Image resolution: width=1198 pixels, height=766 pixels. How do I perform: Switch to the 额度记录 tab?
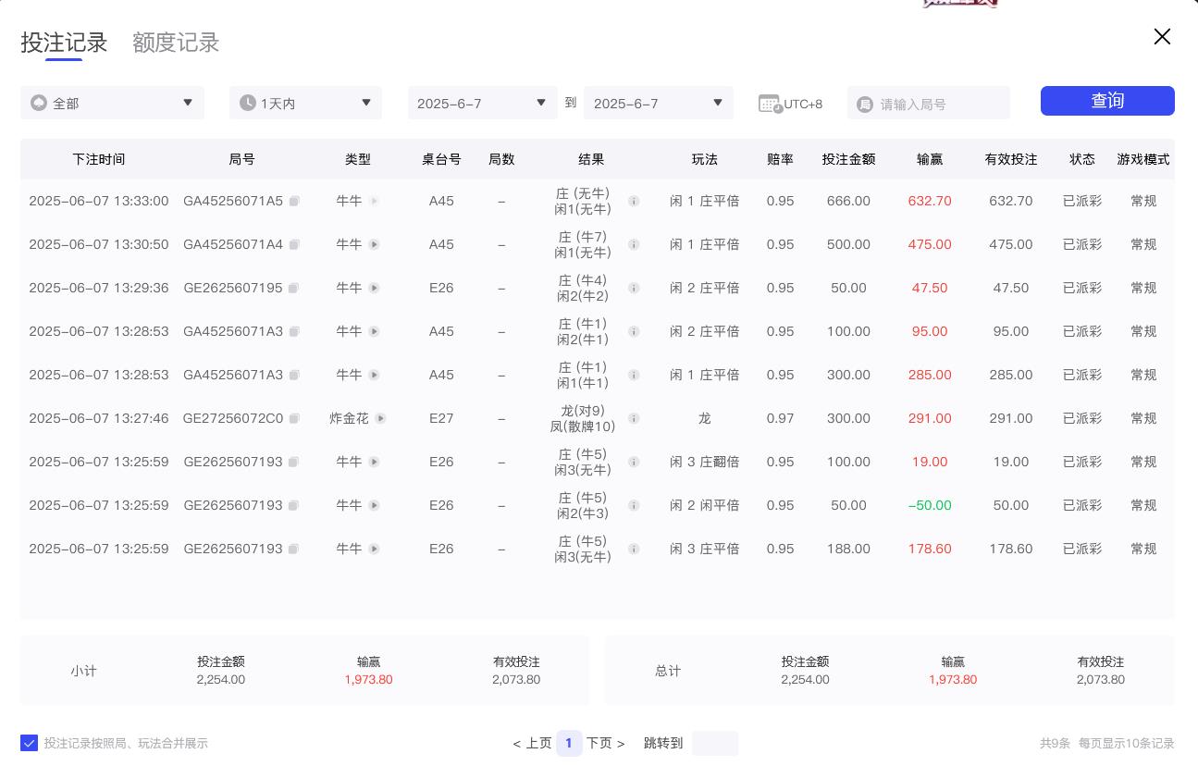point(176,43)
